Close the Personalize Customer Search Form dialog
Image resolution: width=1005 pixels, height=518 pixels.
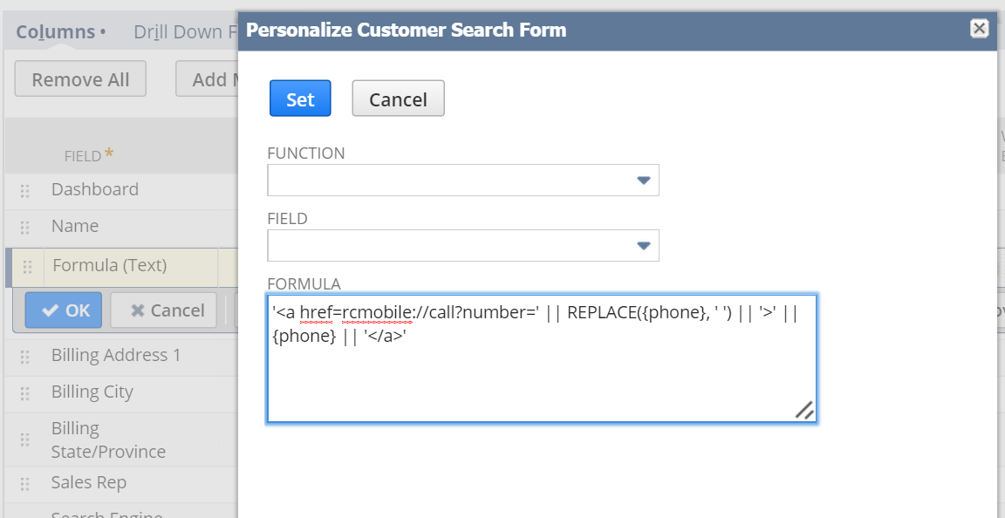click(x=979, y=28)
